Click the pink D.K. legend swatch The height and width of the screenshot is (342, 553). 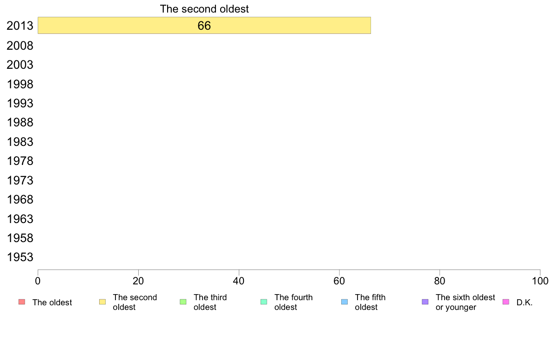click(506, 302)
